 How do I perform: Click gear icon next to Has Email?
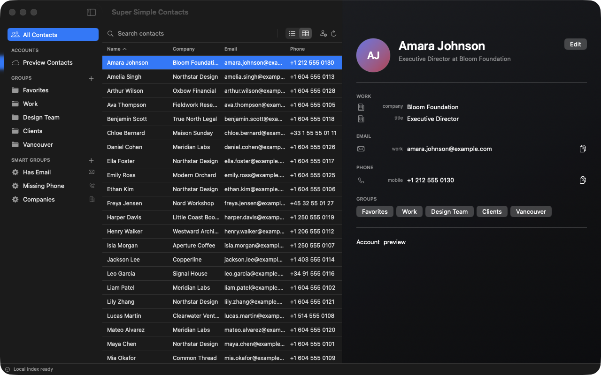click(15, 172)
